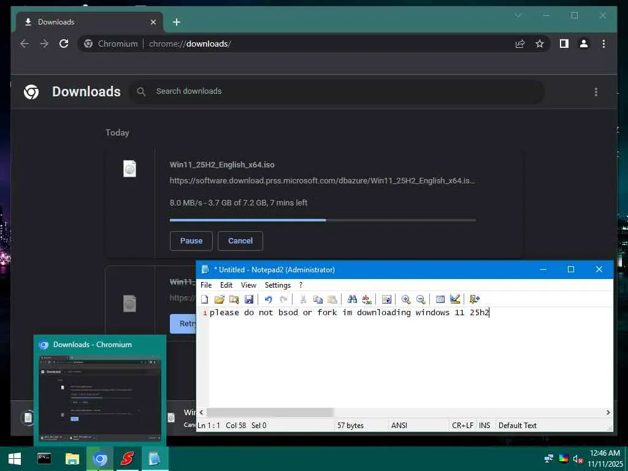Click the share icon in Chromium address bar
The height and width of the screenshot is (471, 628).
pos(520,44)
